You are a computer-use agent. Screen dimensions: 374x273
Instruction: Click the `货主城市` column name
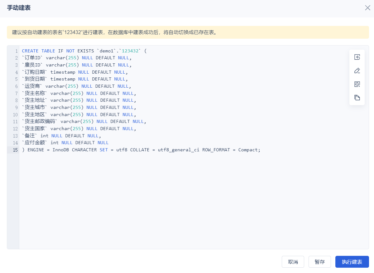click(x=35, y=107)
